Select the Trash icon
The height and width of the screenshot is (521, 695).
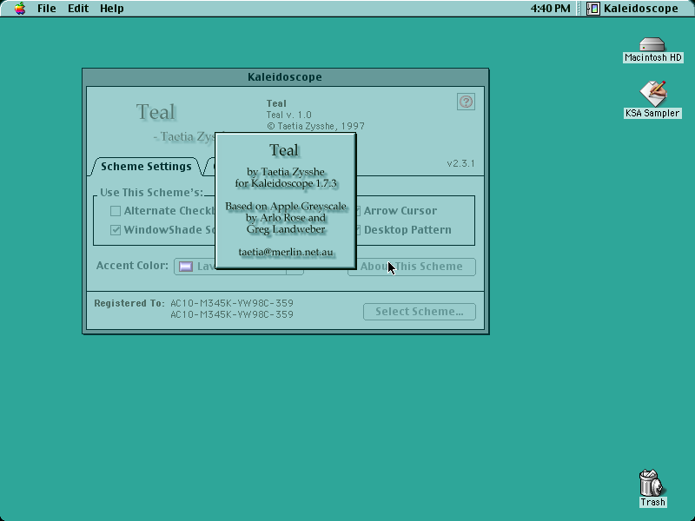pyautogui.click(x=652, y=488)
